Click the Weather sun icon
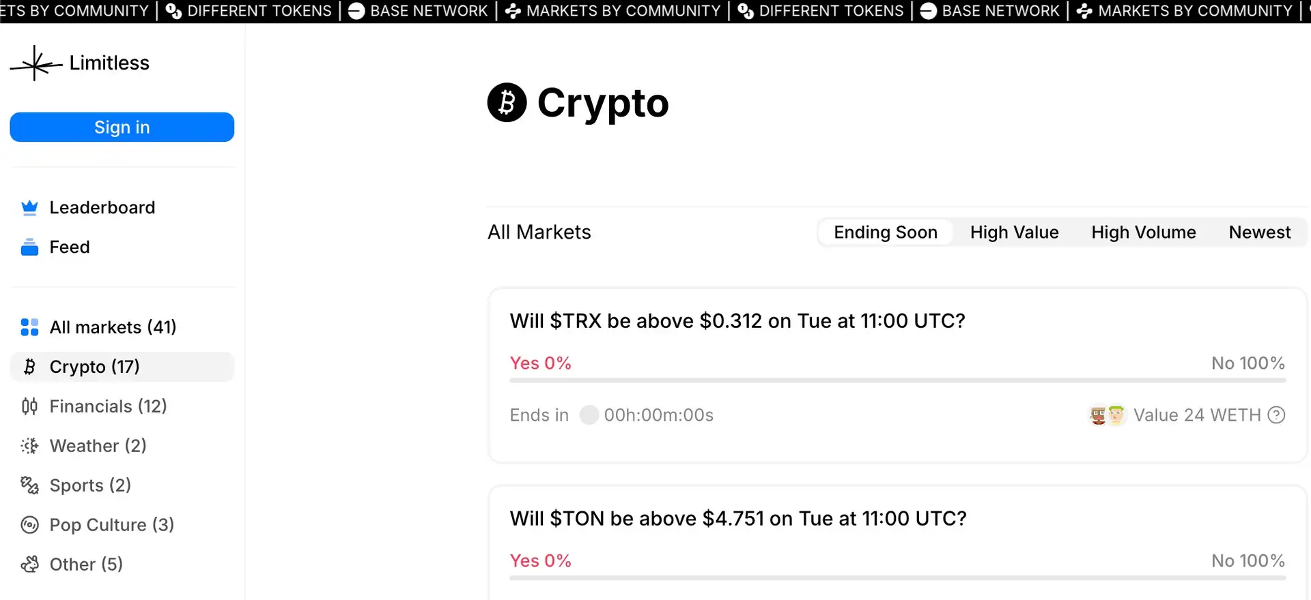This screenshot has width=1311, height=600. [29, 446]
